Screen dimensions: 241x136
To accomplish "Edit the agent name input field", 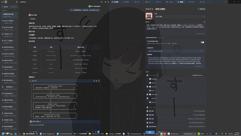I will 180,16.
